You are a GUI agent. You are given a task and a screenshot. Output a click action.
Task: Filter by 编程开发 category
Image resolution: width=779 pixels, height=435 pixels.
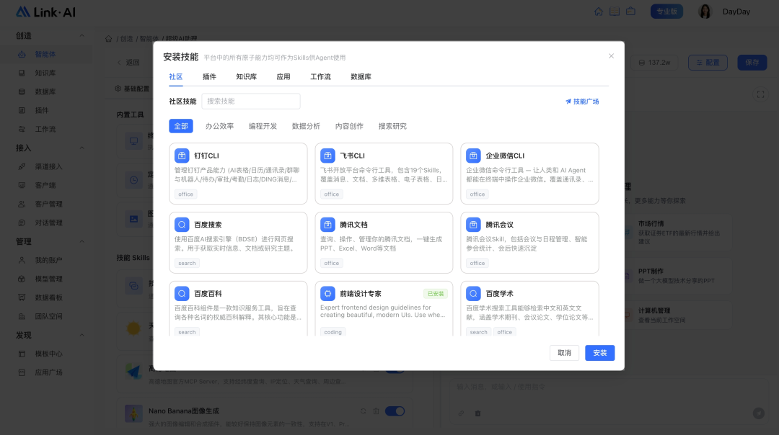tap(263, 126)
